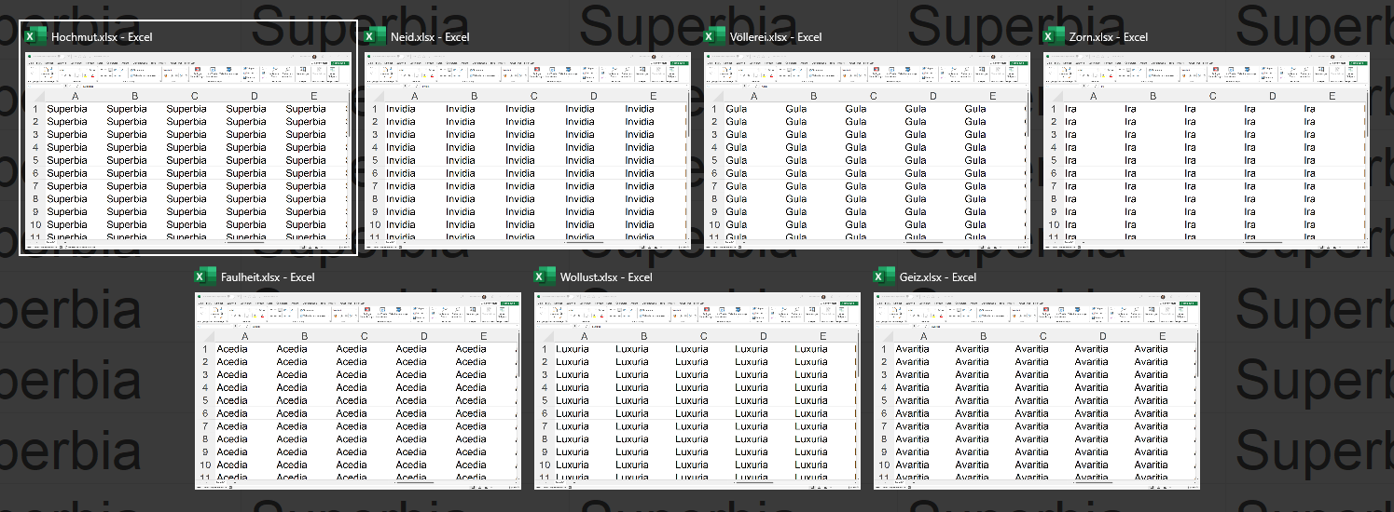Open the Völlerei.xlsx preview showing Gula cells
This screenshot has width=1394, height=512.
(x=867, y=151)
